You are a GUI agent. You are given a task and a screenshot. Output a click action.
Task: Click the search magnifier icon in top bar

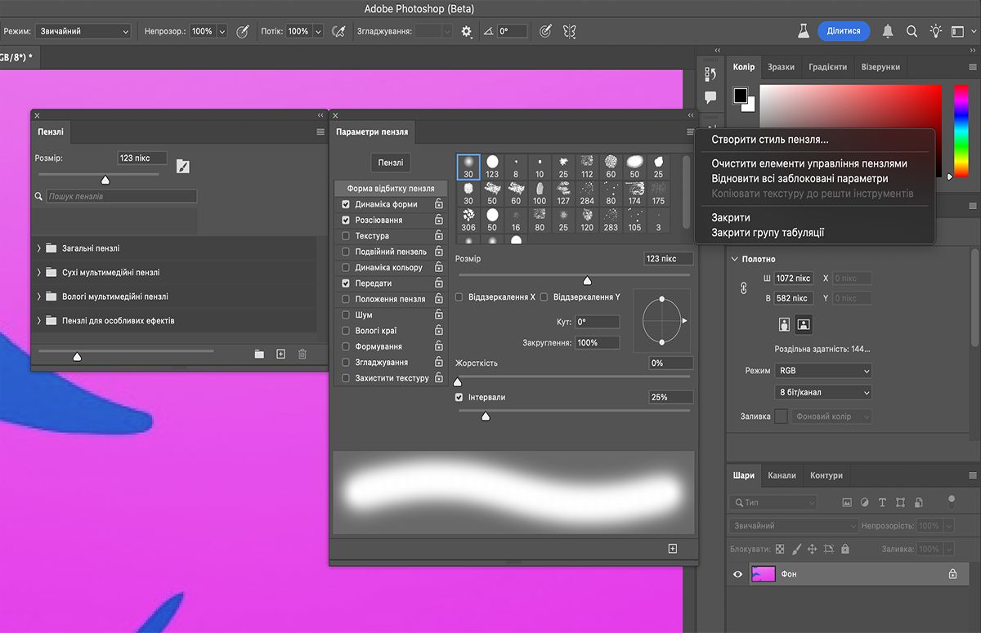(x=912, y=31)
